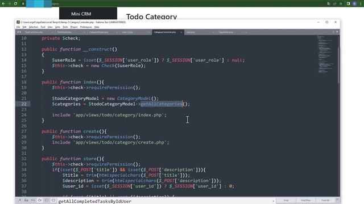364x204 pixels.
Task: Open the tab list dropdown at tab bar end
Action: click(x=337, y=32)
